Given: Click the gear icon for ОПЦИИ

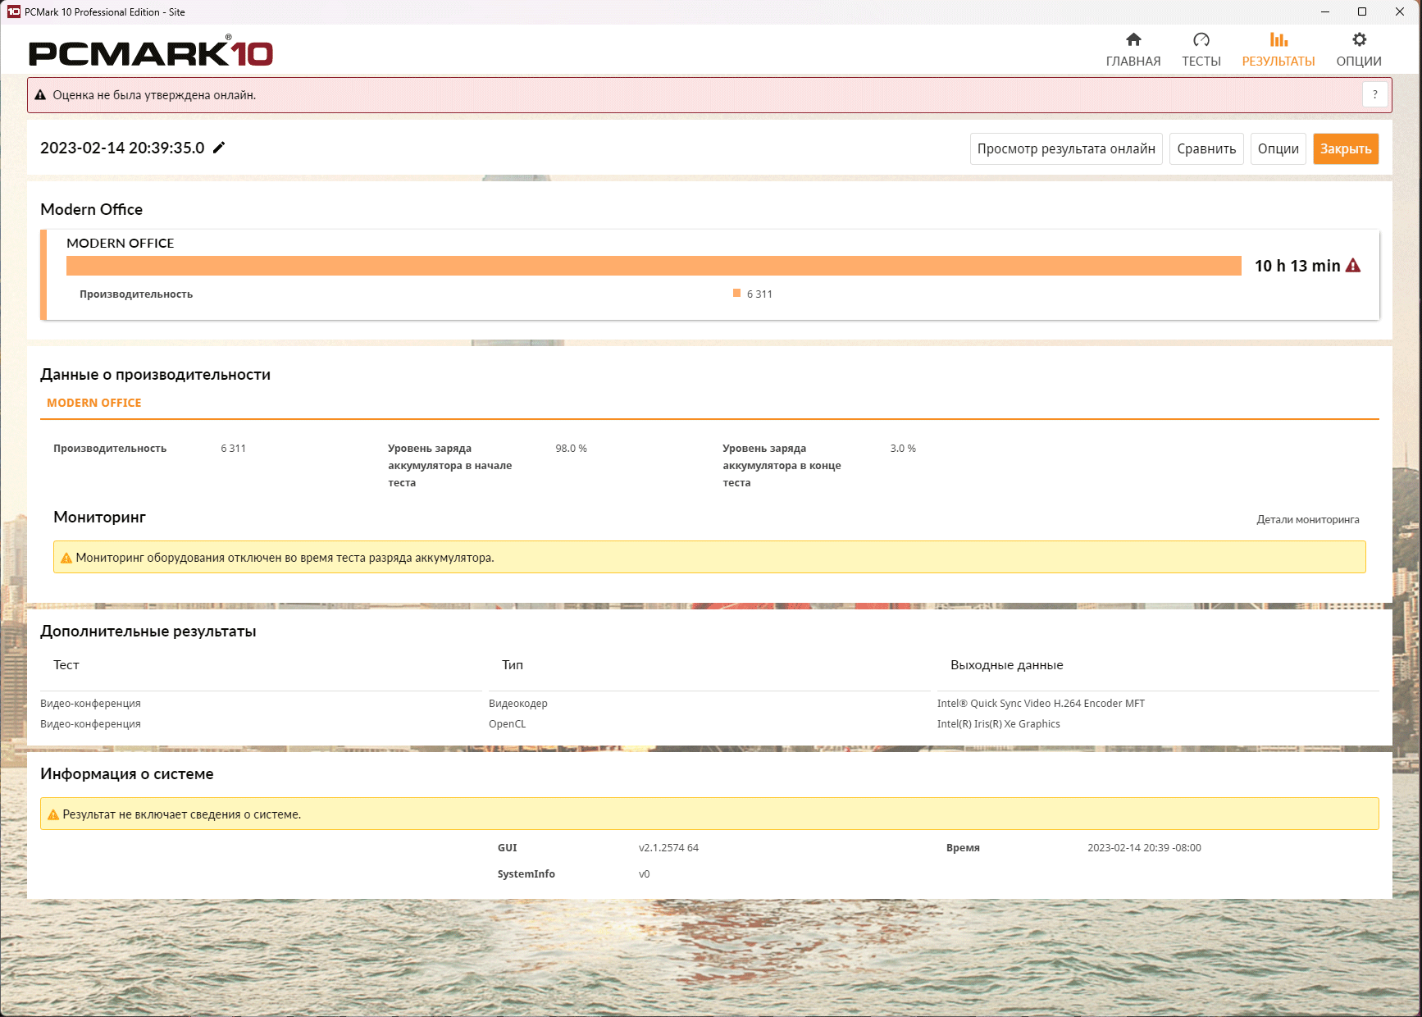Looking at the screenshot, I should pyautogui.click(x=1359, y=39).
